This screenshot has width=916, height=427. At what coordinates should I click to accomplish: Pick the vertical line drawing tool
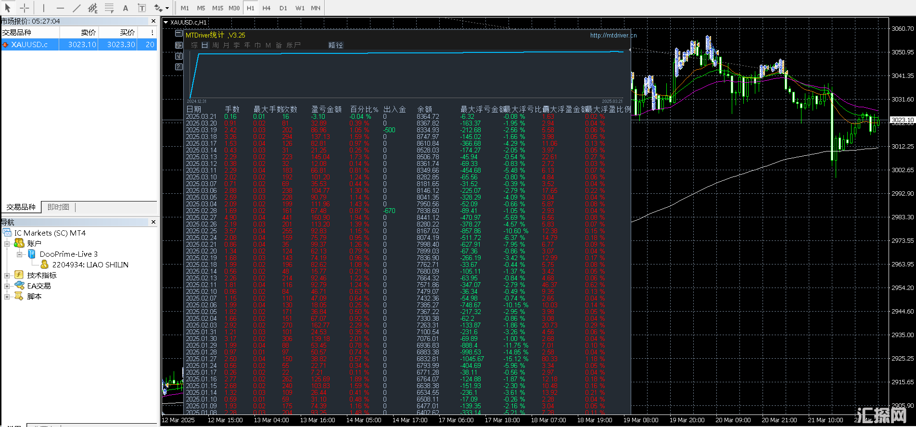point(43,8)
